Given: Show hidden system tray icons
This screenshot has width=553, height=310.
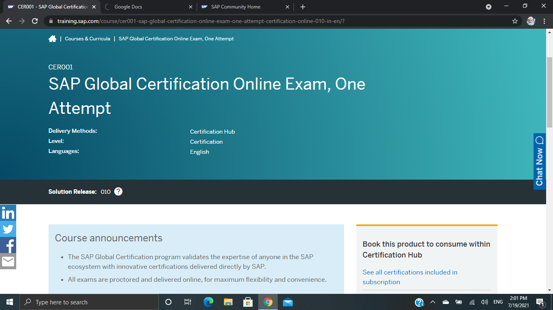Looking at the screenshot, I should 432,302.
